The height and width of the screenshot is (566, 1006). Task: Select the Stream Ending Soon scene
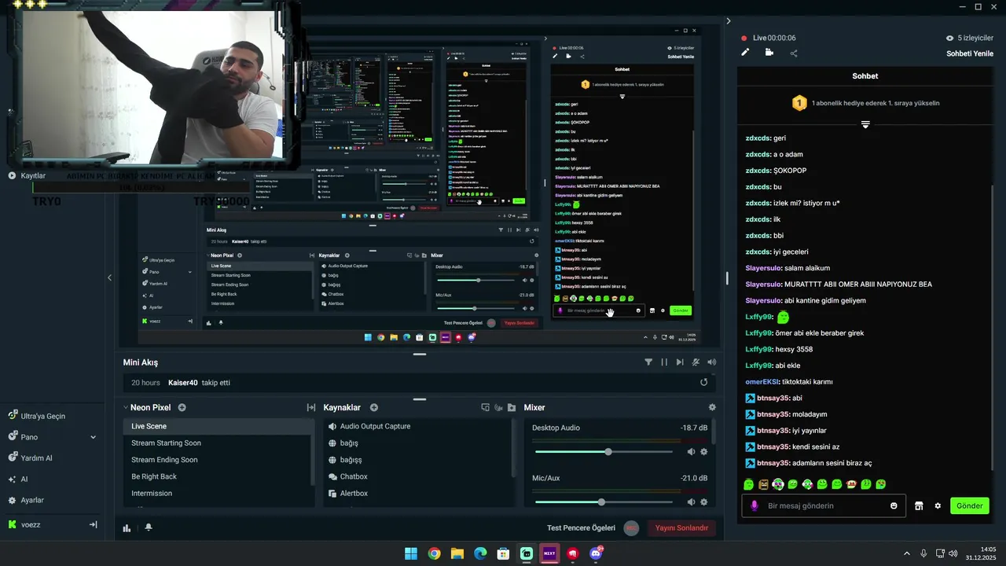(217, 460)
